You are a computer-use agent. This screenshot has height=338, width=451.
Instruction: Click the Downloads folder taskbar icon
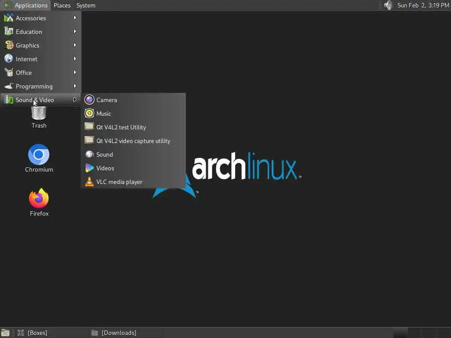click(95, 333)
